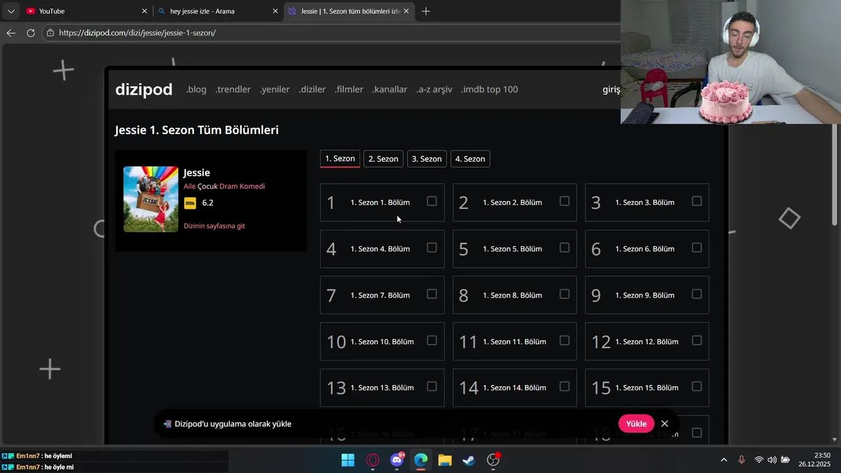
Task: Check the 8. Bölüm watched checkbox
Action: coord(564,294)
